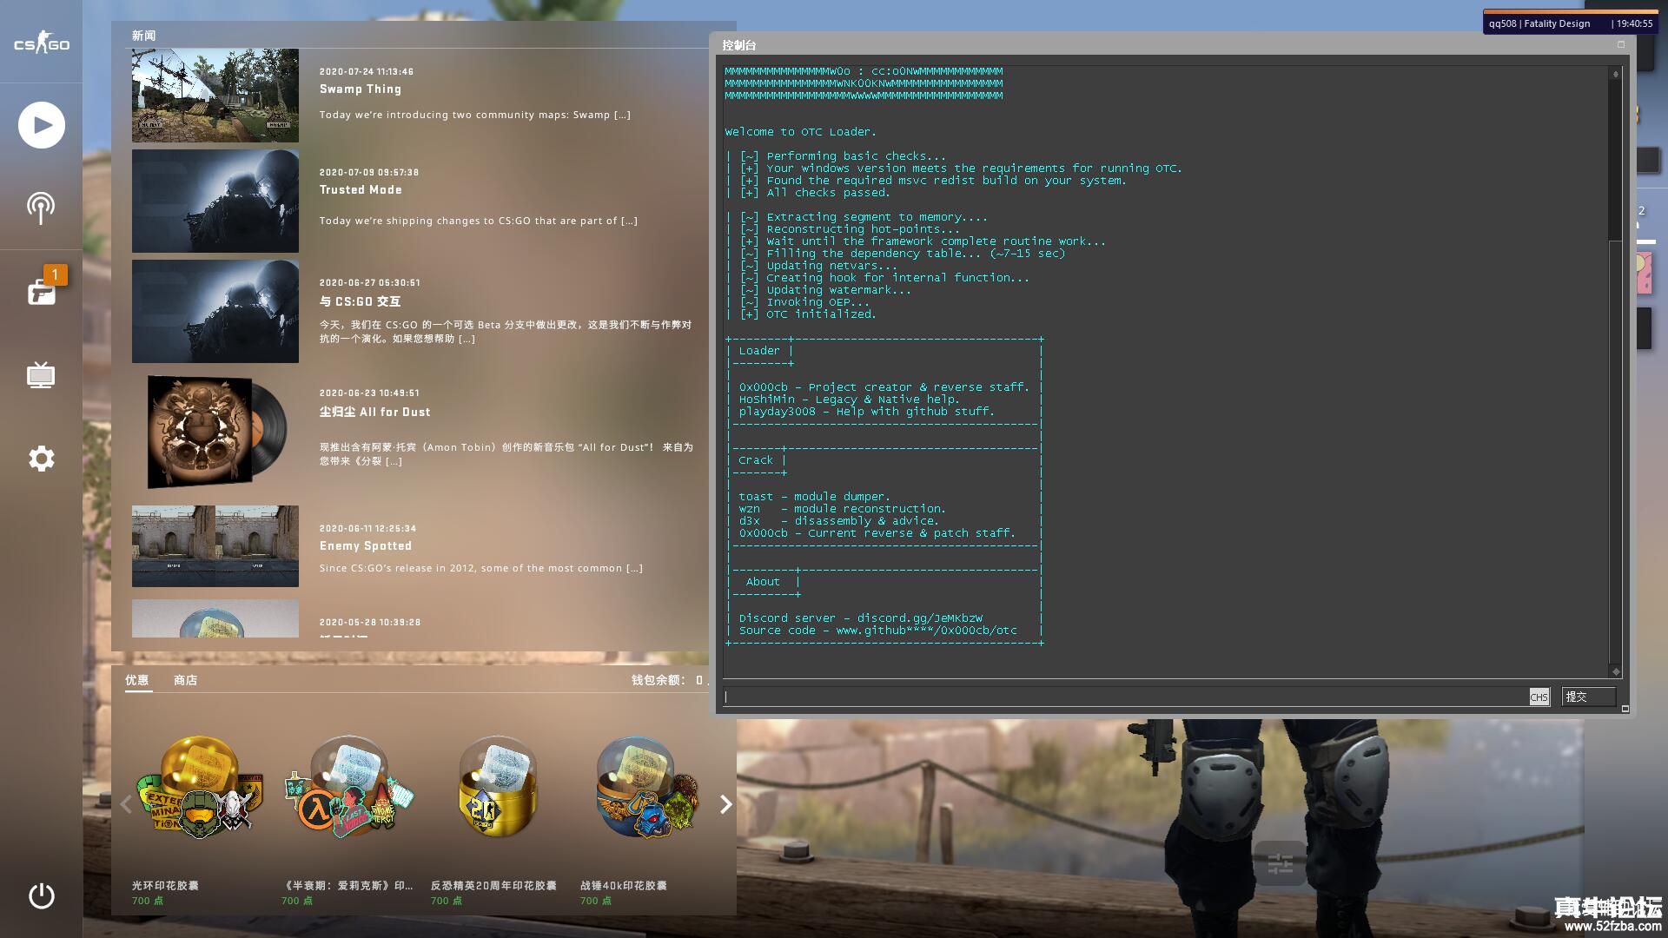Click the 钱包余额 wallet balance text
Image resolution: width=1668 pixels, height=938 pixels.
pyautogui.click(x=669, y=680)
